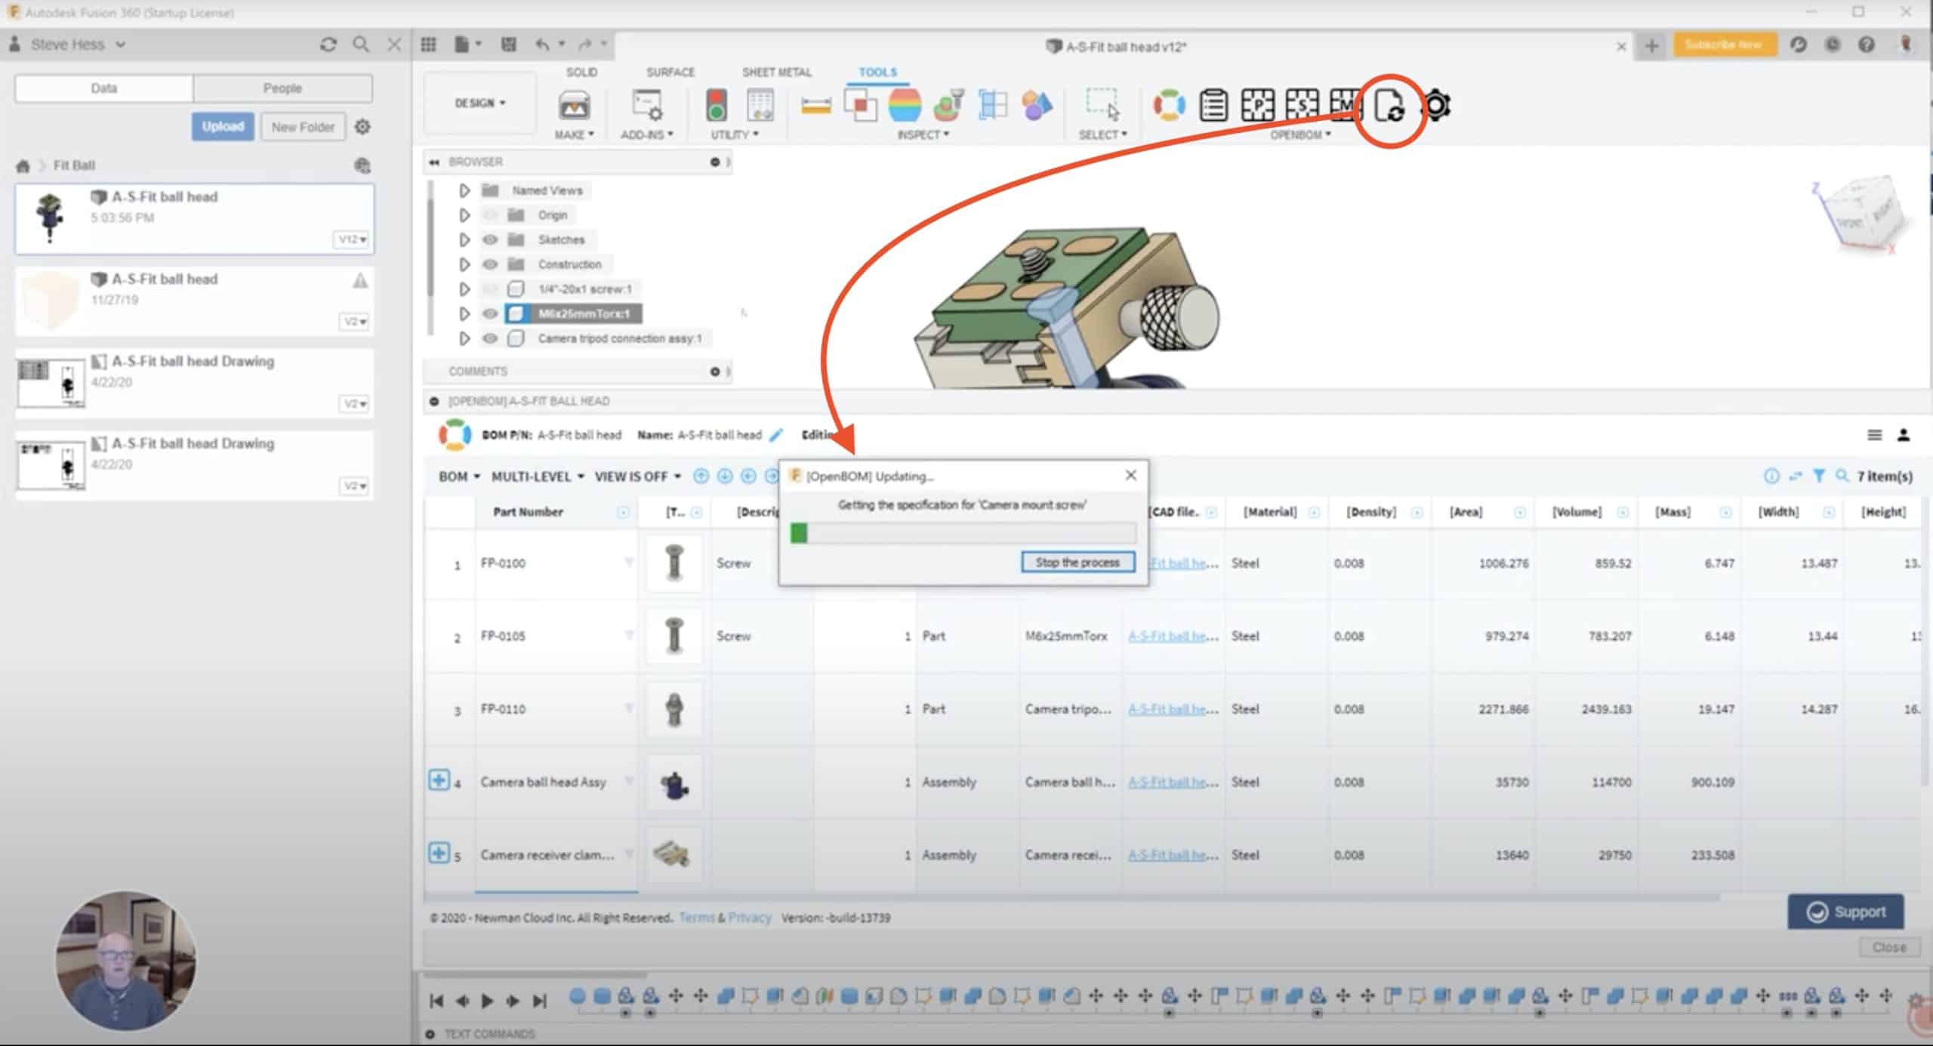Click the OpenBOM logo toolbar icon
The image size is (1933, 1046).
(1169, 105)
